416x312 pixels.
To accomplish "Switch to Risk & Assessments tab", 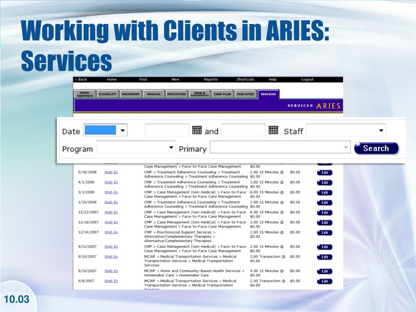I will pyautogui.click(x=199, y=94).
